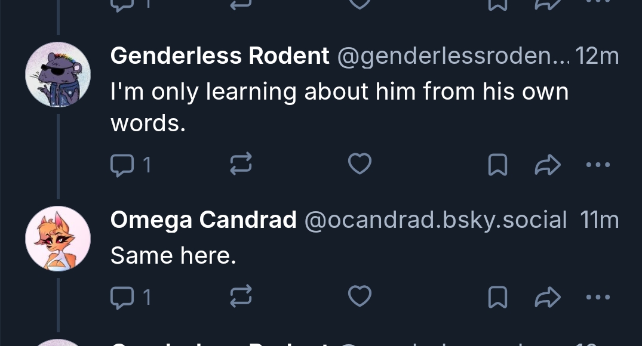Reply to Genderless Rodent's post
642x346 pixels.
coord(122,164)
